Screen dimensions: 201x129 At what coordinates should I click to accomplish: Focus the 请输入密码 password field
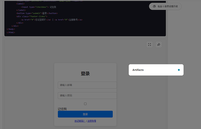click(87, 96)
